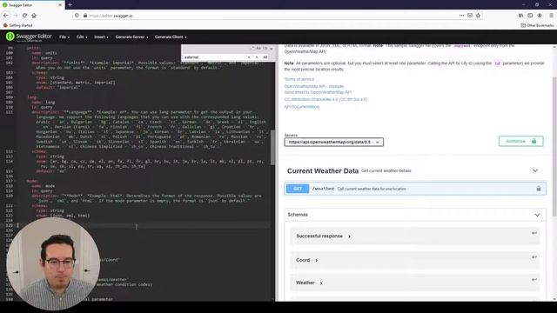557x313 pixels.
Task: Click the Getting Started bookmark
Action: tap(17, 25)
